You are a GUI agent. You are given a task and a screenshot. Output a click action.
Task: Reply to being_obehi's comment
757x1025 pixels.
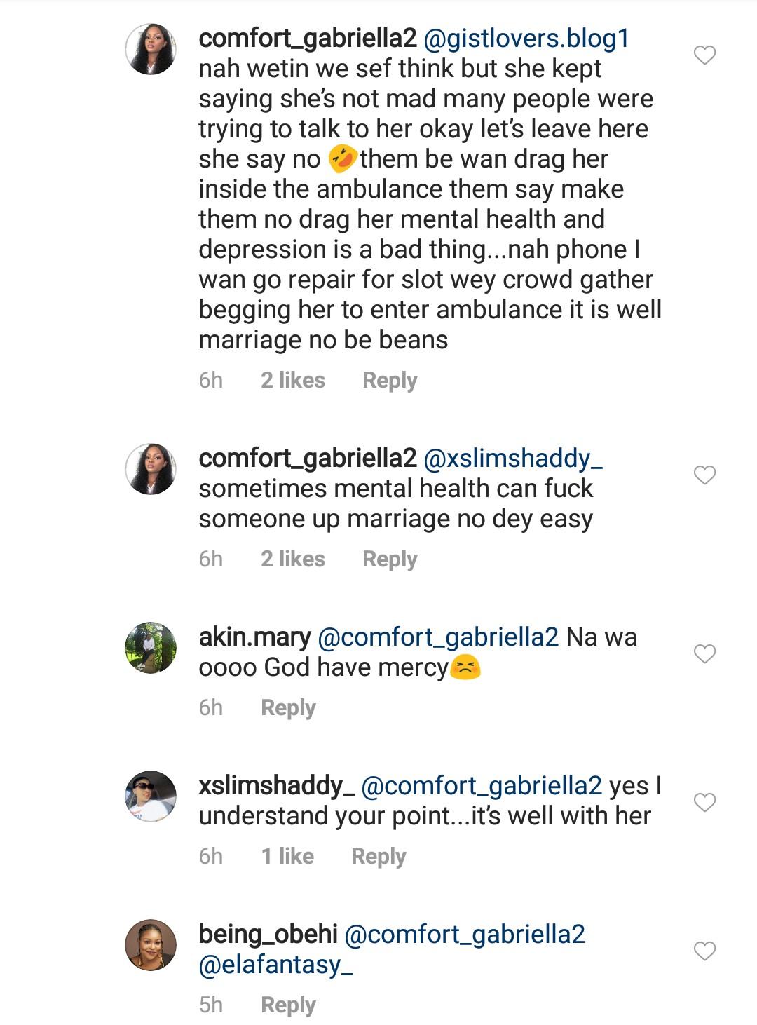288,1005
